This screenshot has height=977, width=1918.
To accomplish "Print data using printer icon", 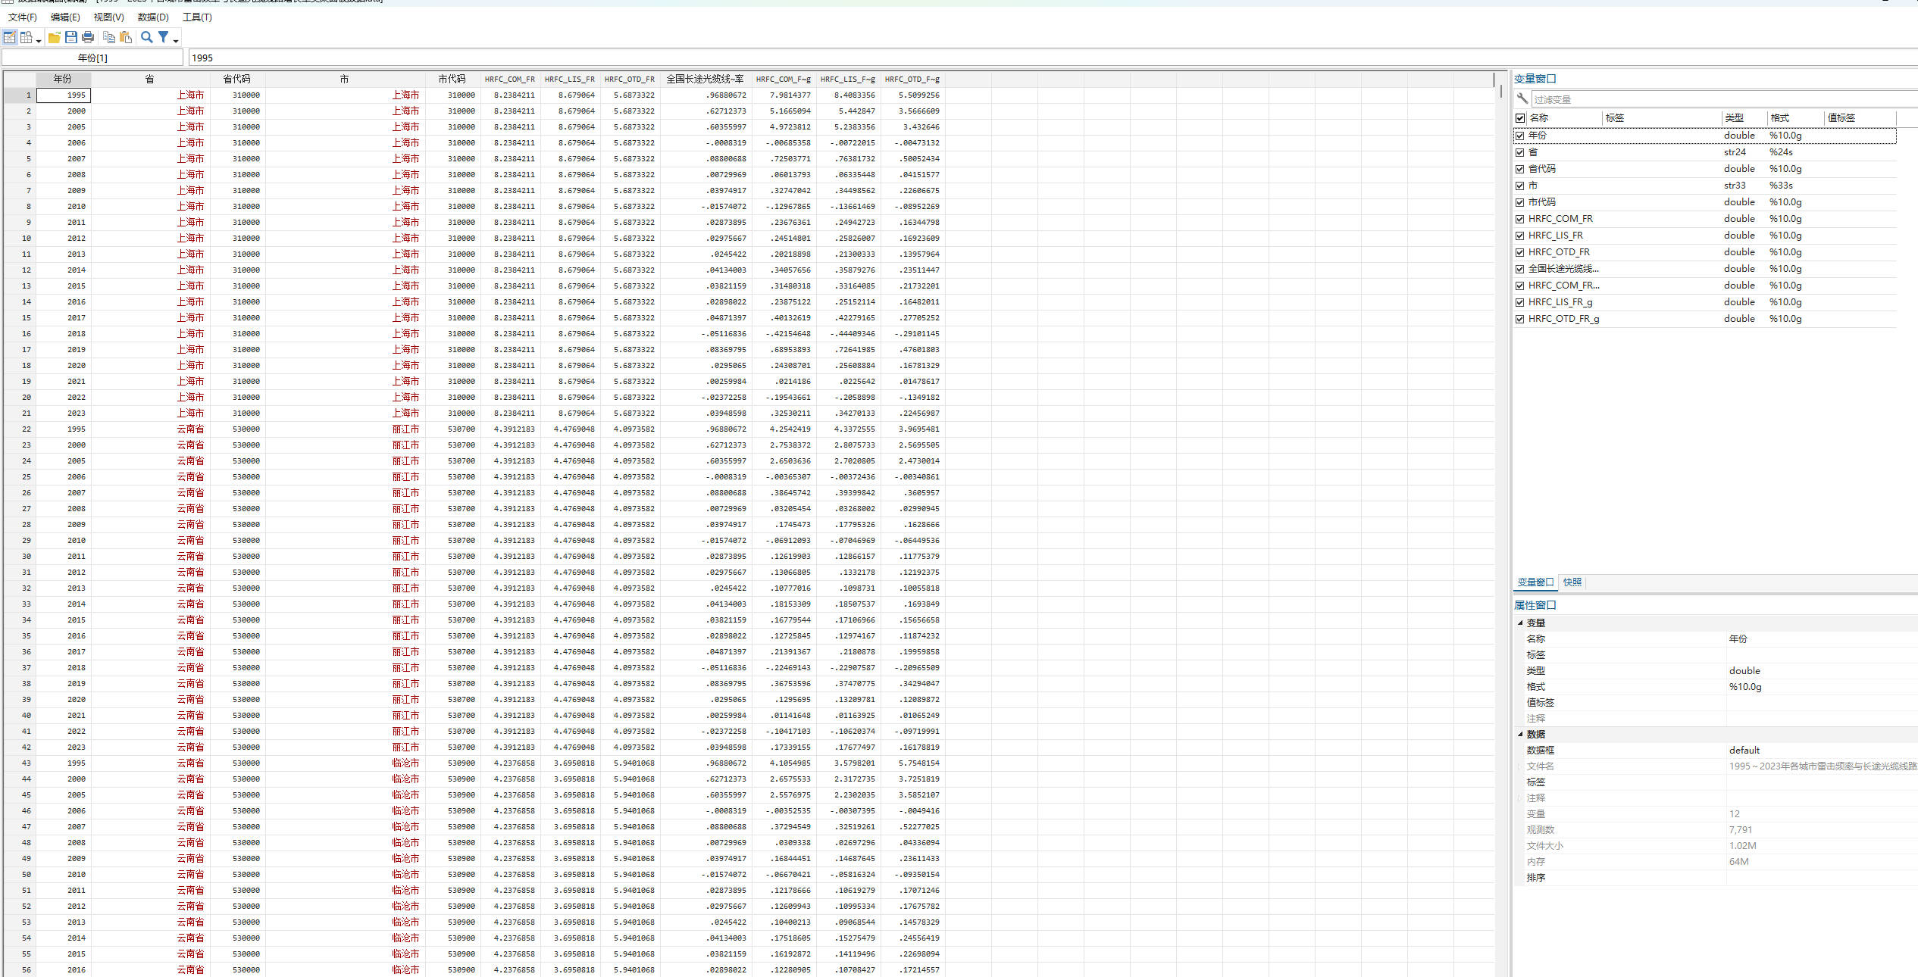I will click(88, 37).
